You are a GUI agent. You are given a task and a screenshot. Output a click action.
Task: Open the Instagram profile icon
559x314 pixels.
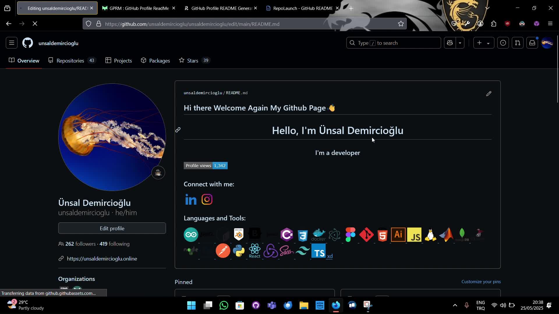[x=207, y=199]
